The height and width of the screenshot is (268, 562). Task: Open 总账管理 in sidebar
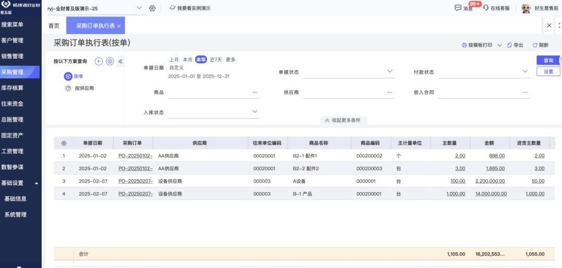tap(12, 119)
